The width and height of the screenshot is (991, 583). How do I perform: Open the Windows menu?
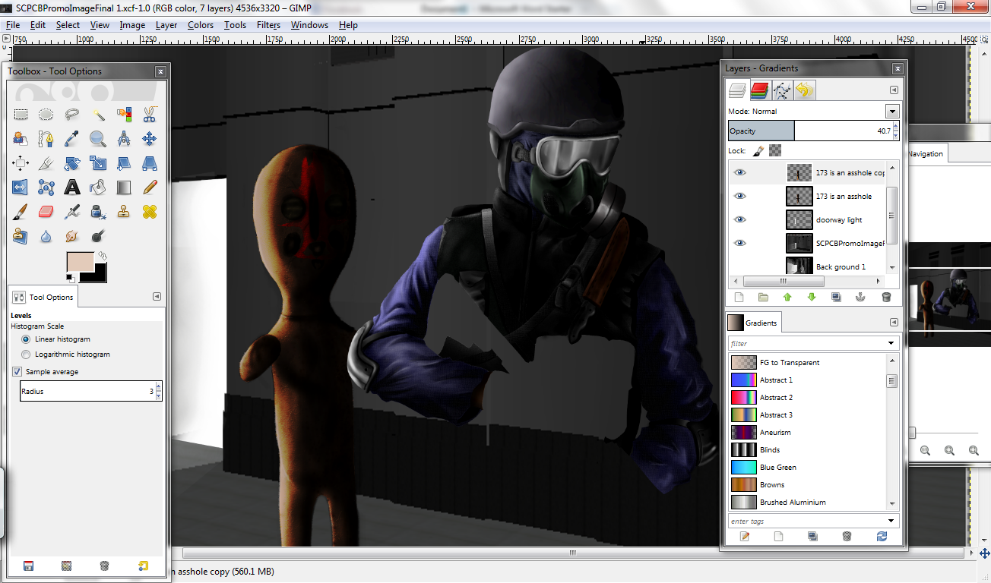coord(309,25)
